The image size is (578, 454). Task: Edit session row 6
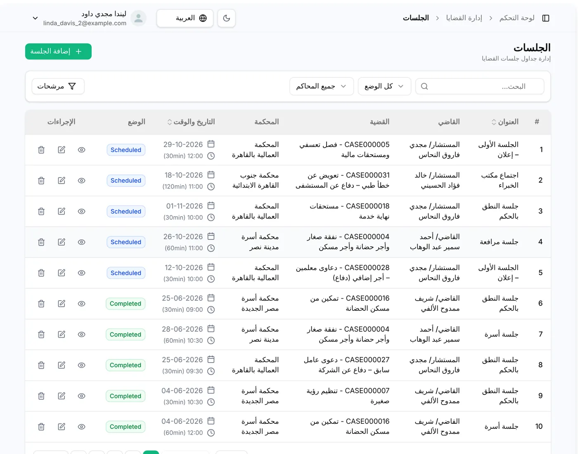click(62, 303)
